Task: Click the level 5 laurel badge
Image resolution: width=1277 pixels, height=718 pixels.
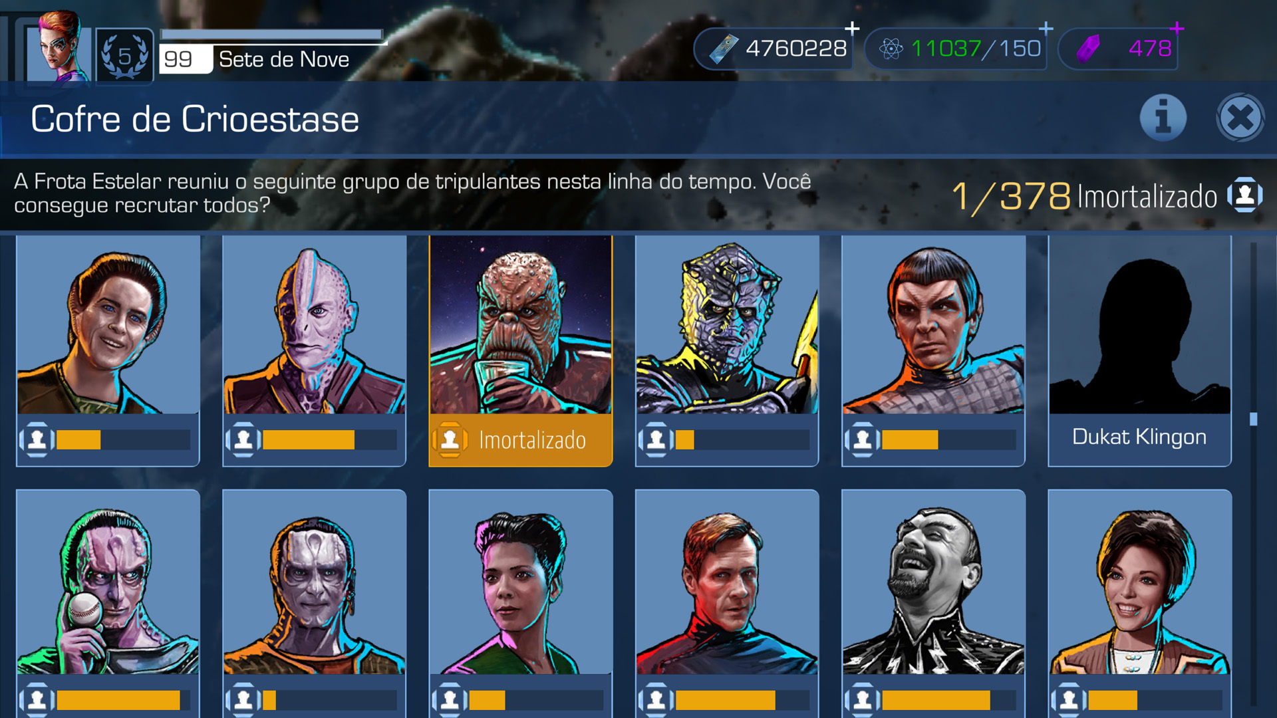Action: coord(124,56)
